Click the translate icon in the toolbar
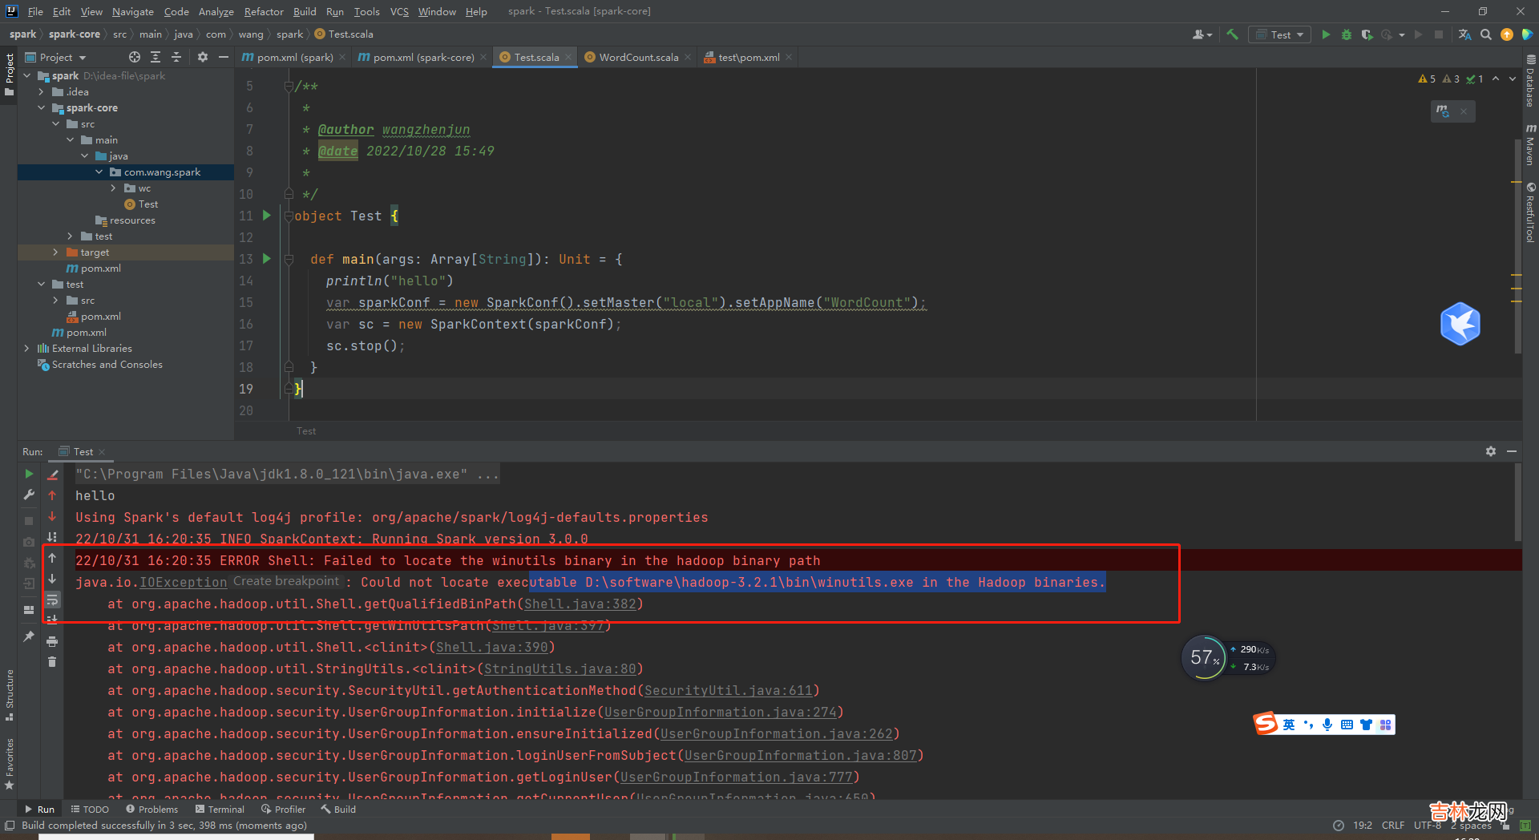This screenshot has height=840, width=1539. [1464, 34]
